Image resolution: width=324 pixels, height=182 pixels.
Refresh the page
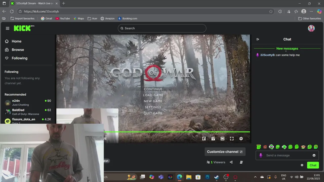pos(12,11)
